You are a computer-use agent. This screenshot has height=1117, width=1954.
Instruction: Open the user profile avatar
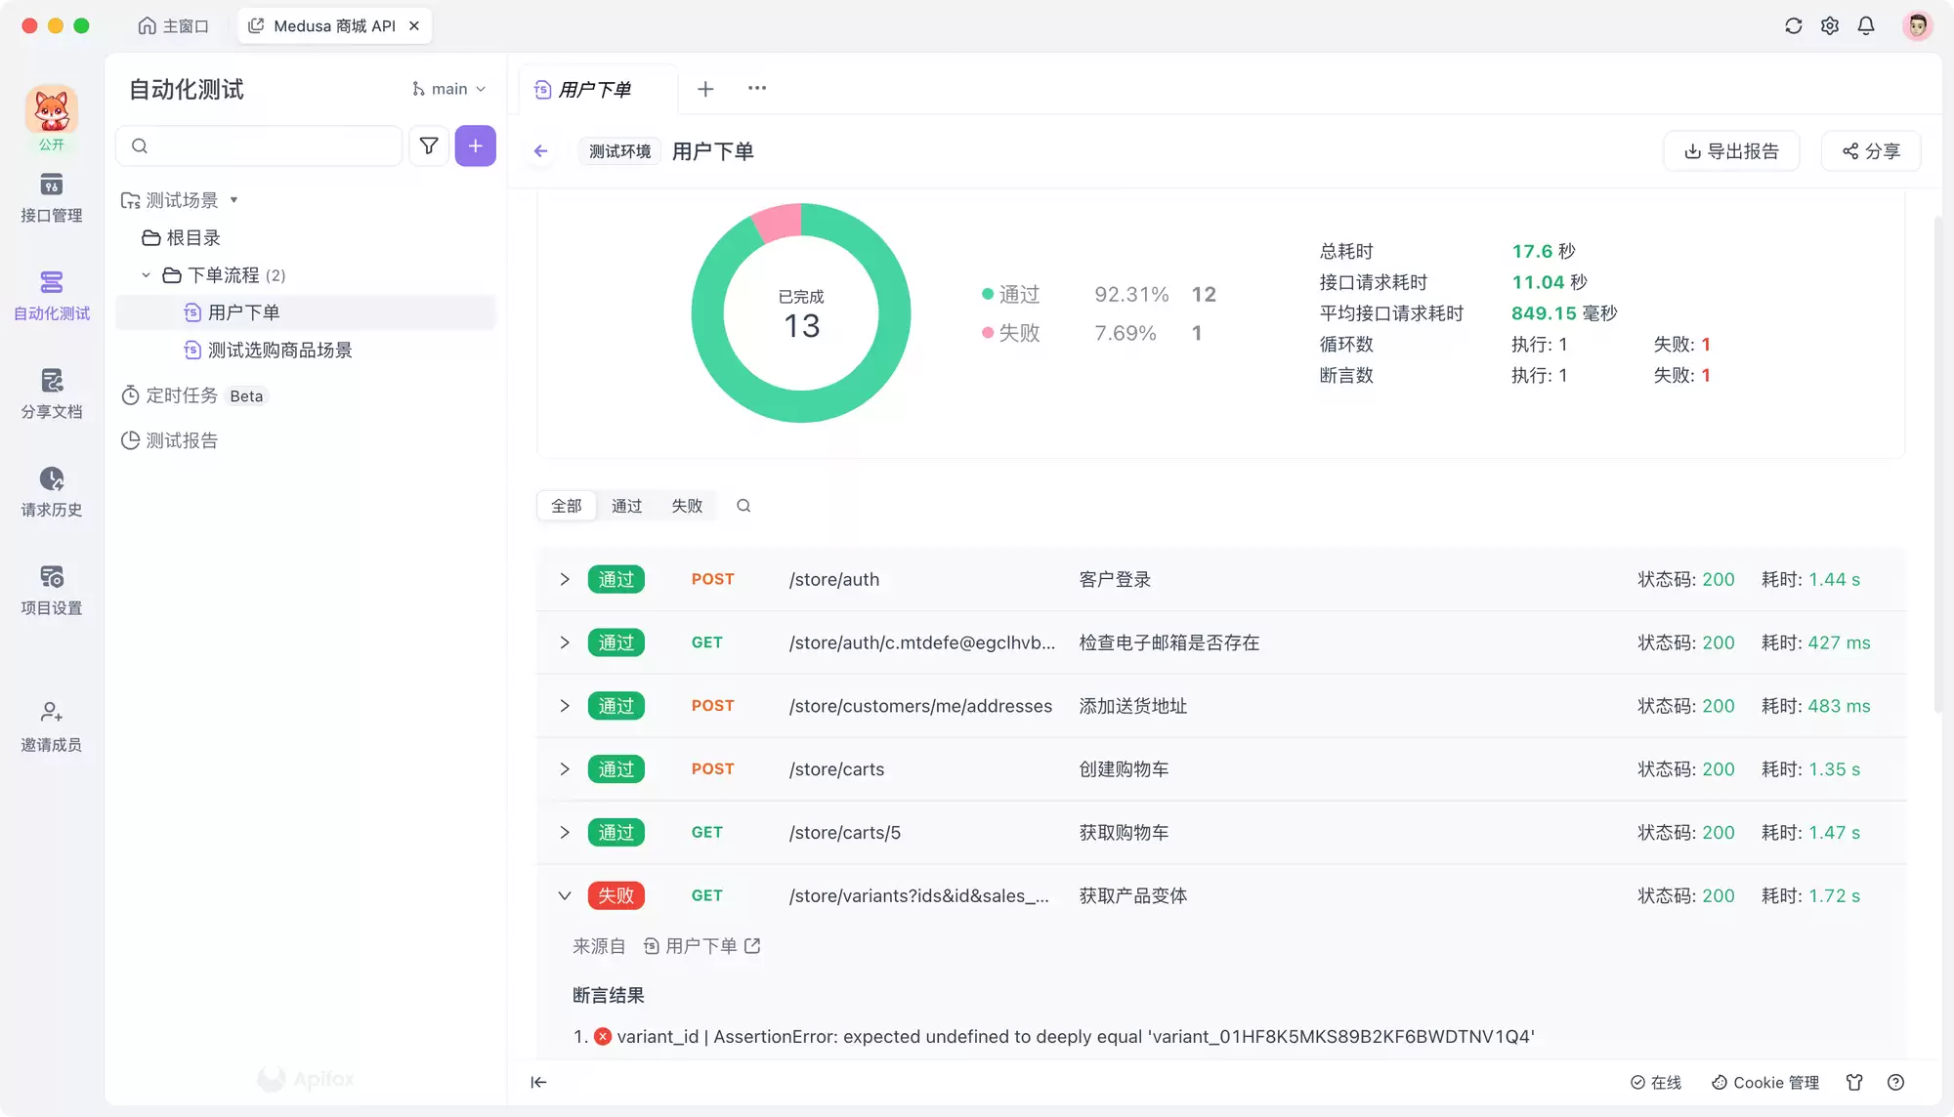click(1917, 26)
